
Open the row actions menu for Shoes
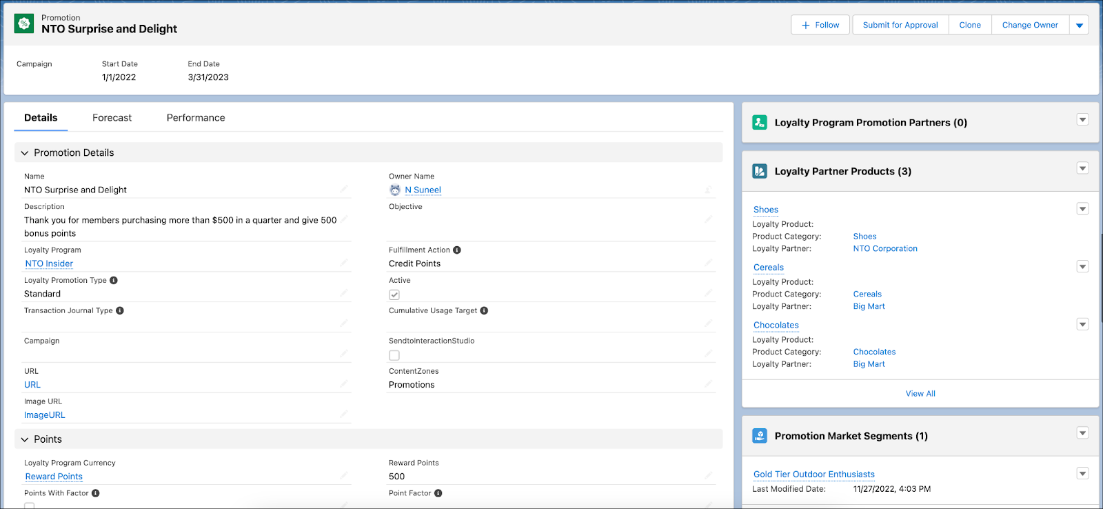(x=1083, y=209)
